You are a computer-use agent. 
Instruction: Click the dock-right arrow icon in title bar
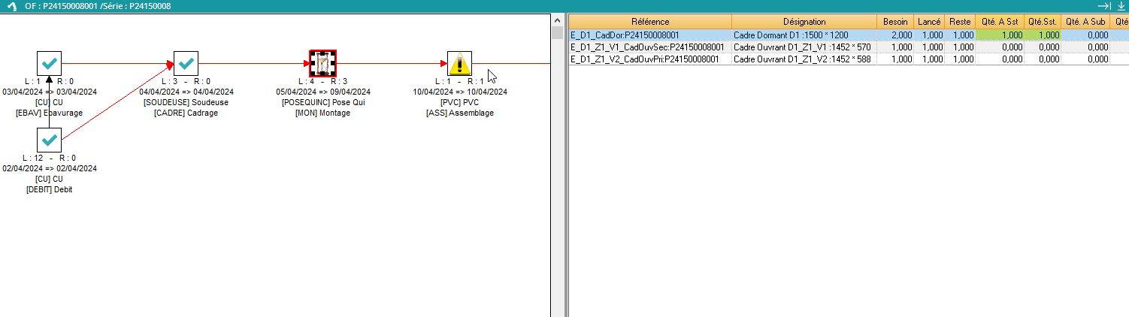coord(1104,6)
